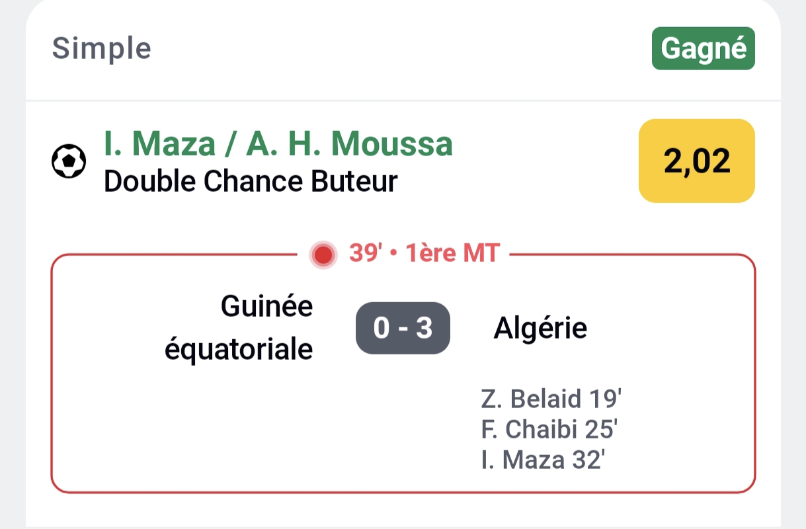The width and height of the screenshot is (806, 529).
Task: Select the Simple bet tab
Action: (101, 47)
